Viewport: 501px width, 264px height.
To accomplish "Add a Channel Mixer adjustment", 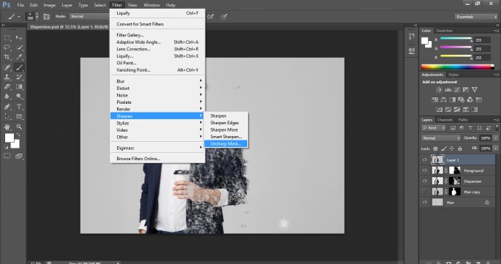I will click(x=470, y=99).
